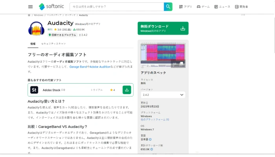Click the Adobe Stock title
275x157 pixels.
click(51, 90)
